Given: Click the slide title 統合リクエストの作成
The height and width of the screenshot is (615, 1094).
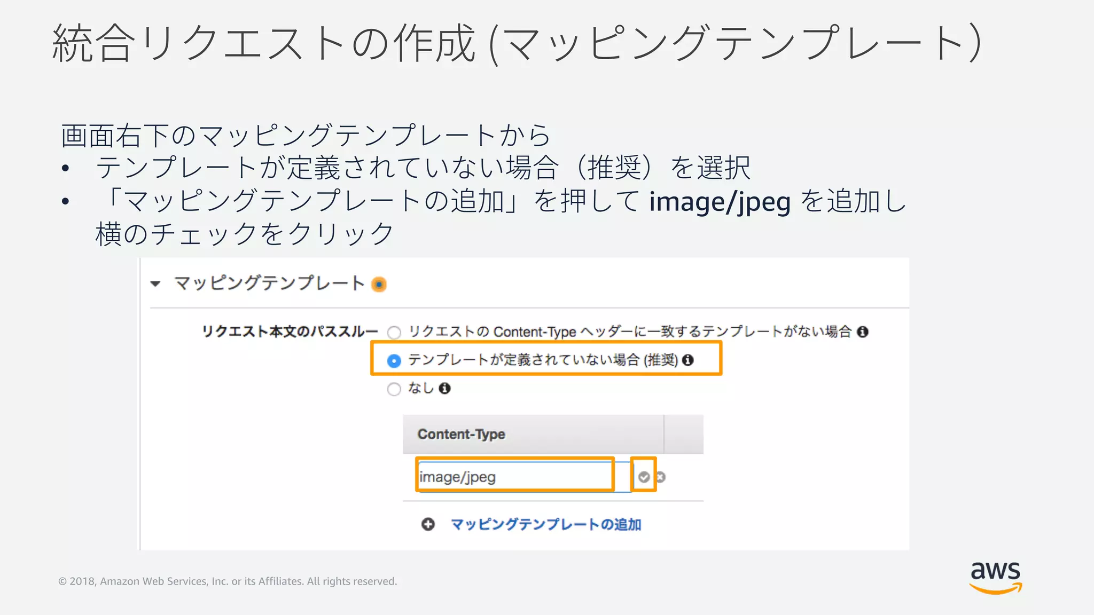Looking at the screenshot, I should coord(264,44).
